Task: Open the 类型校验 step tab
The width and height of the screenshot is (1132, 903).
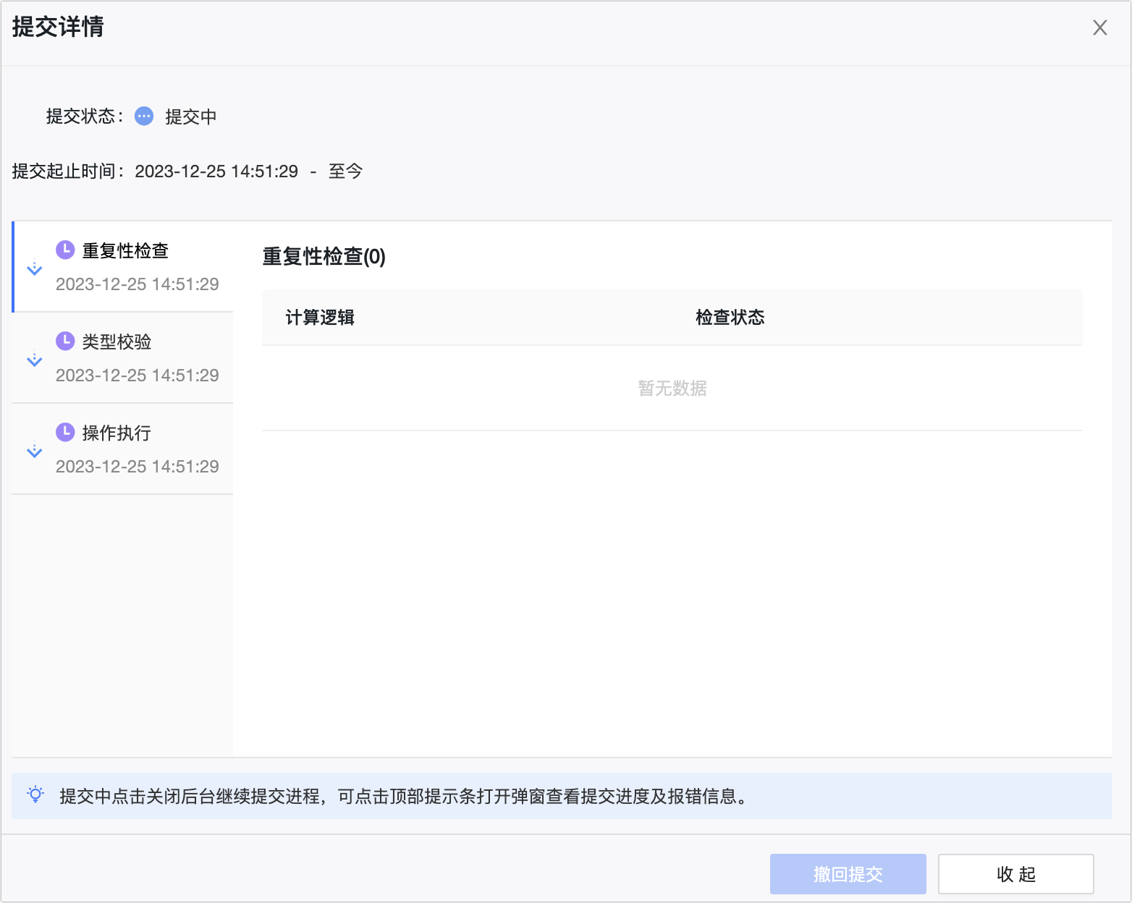Action: click(x=123, y=358)
